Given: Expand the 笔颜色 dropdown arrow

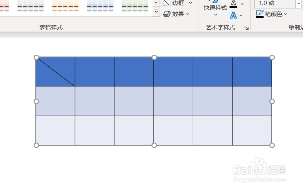Looking at the screenshot, I should point(286,14).
